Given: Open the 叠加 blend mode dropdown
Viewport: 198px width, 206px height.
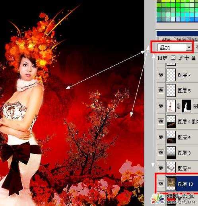Looking at the screenshot, I should coord(189,47).
